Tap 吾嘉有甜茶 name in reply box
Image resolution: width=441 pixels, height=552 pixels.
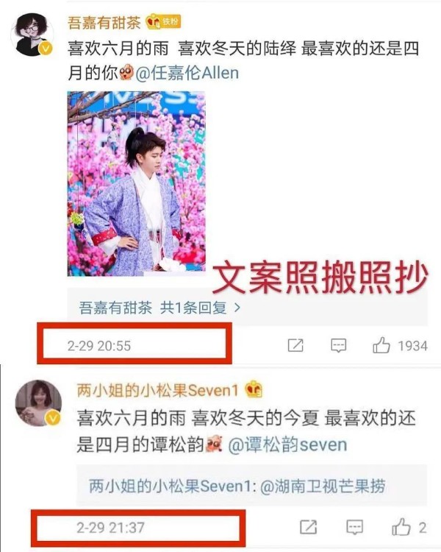tap(115, 308)
